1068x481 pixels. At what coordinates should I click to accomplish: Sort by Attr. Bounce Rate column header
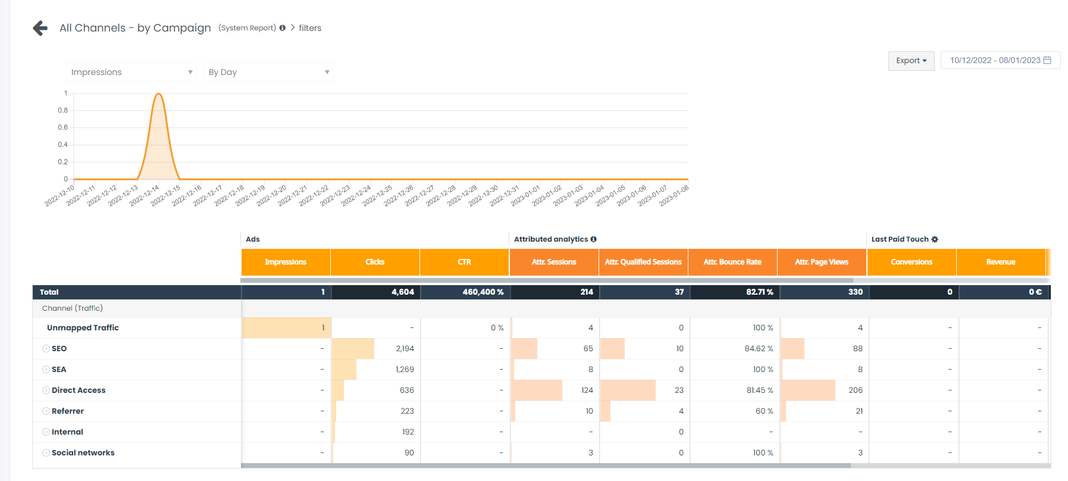732,262
